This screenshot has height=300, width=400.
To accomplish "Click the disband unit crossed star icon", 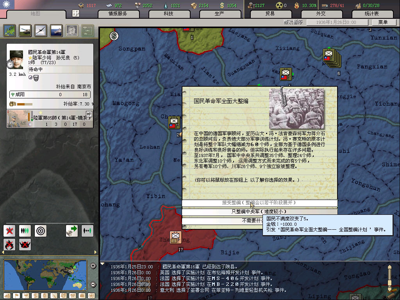I will (9, 231).
